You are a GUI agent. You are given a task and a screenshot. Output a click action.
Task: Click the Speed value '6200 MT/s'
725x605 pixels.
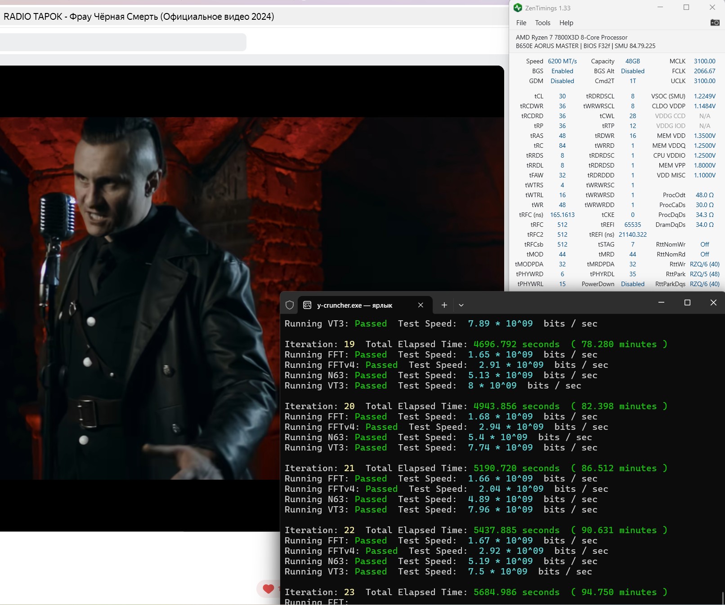pos(562,61)
